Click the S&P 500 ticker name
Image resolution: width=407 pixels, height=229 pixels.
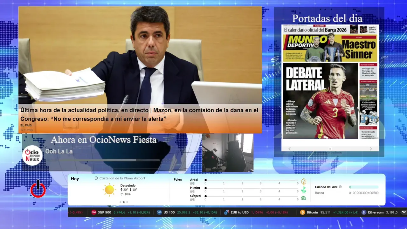point(105,212)
